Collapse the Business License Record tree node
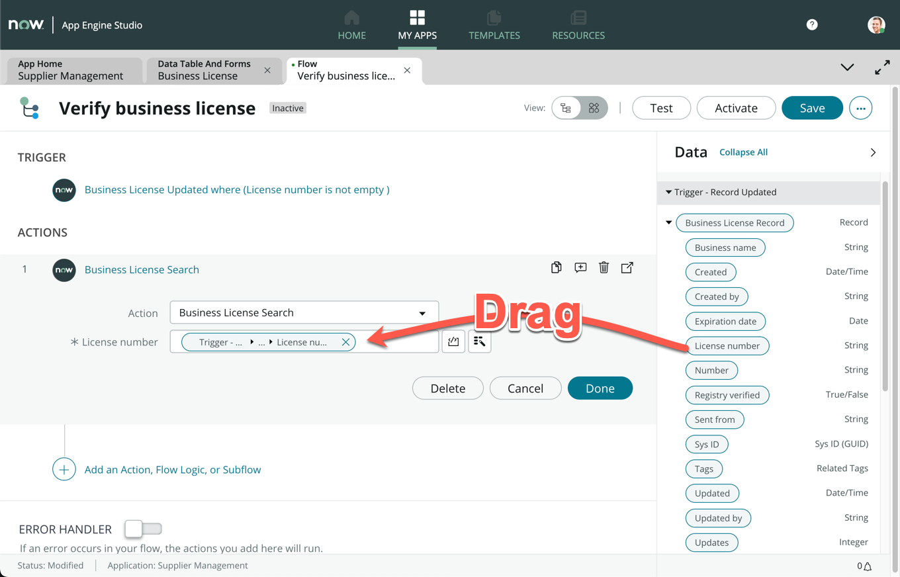Image resolution: width=900 pixels, height=577 pixels. pos(669,223)
